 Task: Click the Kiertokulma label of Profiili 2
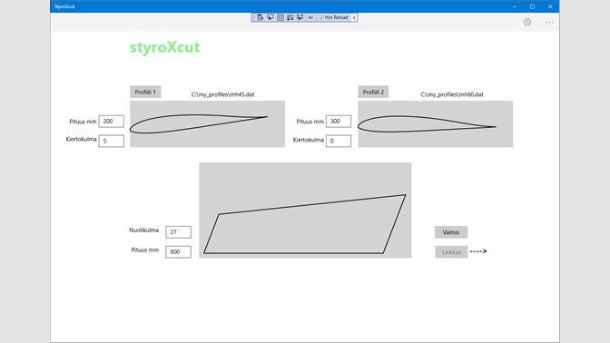[308, 140]
